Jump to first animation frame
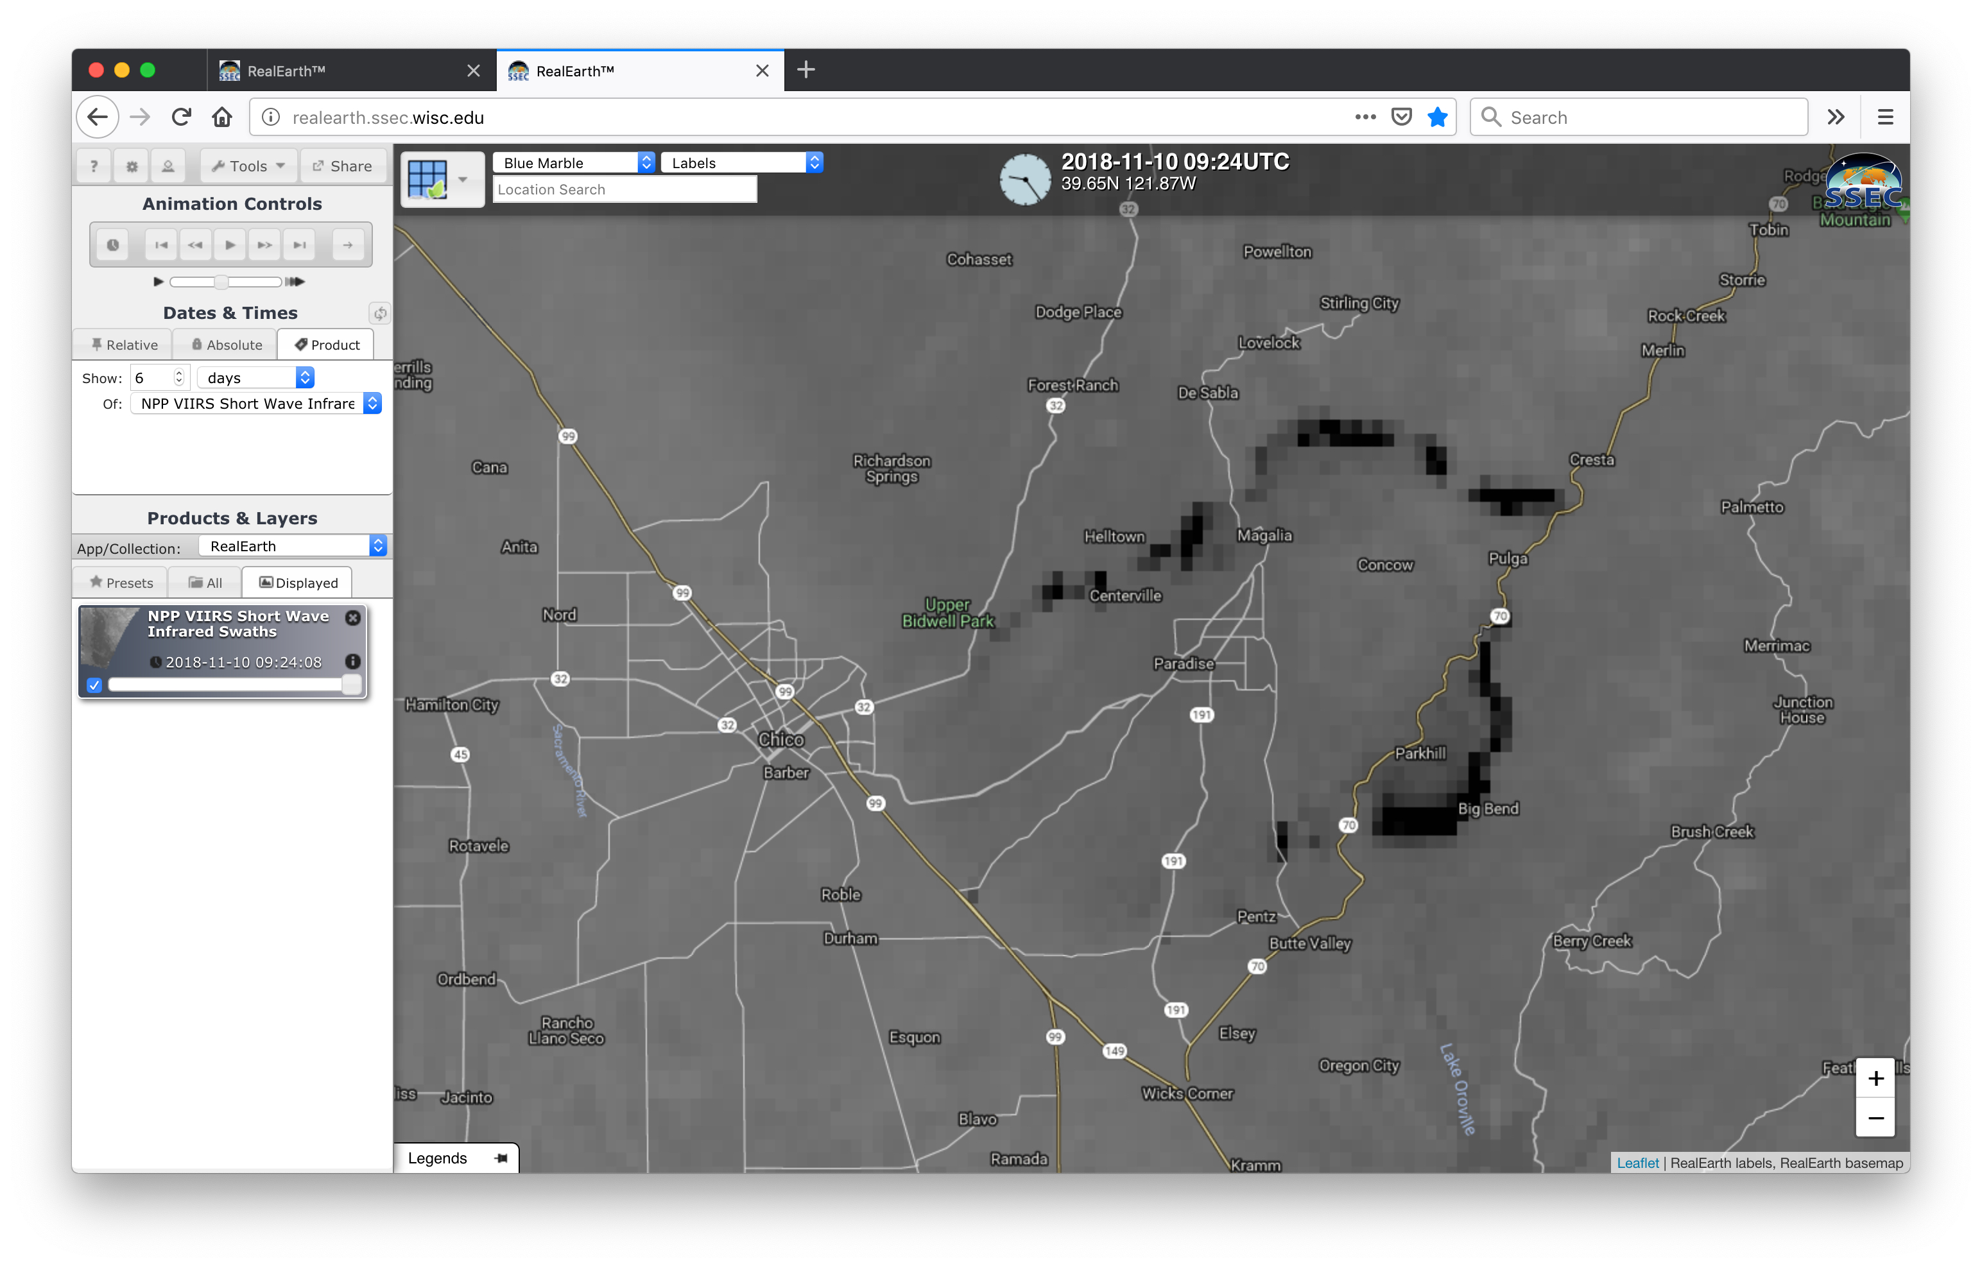The height and width of the screenshot is (1268, 1982). 161,244
